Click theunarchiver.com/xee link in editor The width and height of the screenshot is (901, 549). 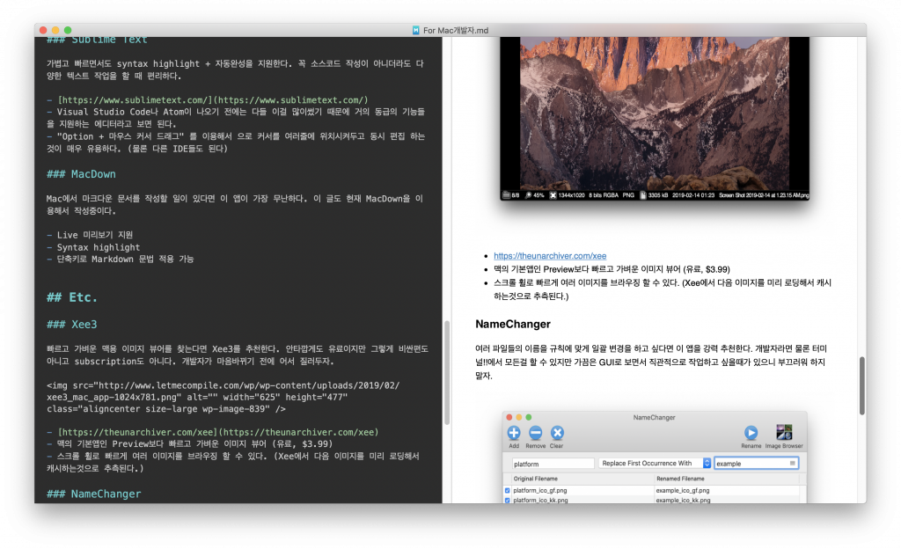pyautogui.click(x=218, y=432)
